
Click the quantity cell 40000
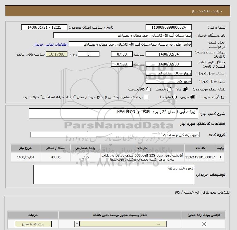point(56,157)
